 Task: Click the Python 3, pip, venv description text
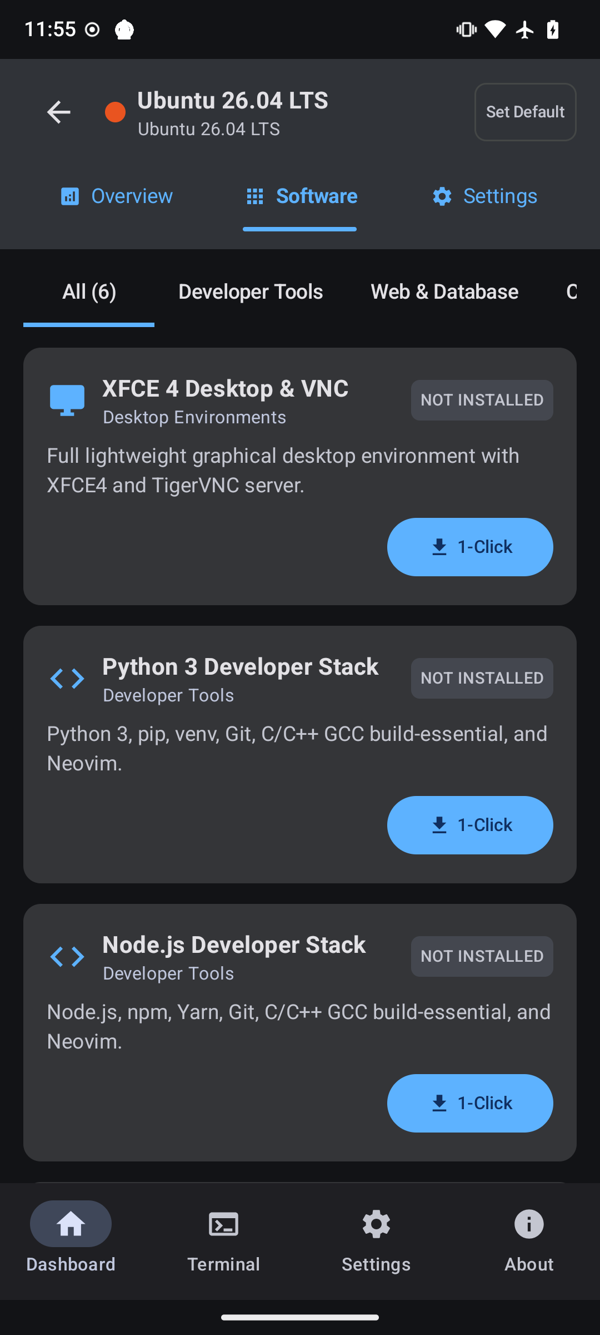click(x=297, y=749)
